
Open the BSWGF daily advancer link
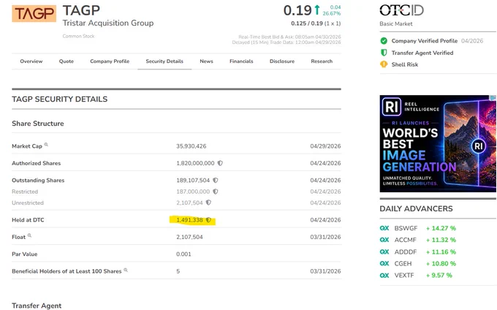(x=406, y=228)
